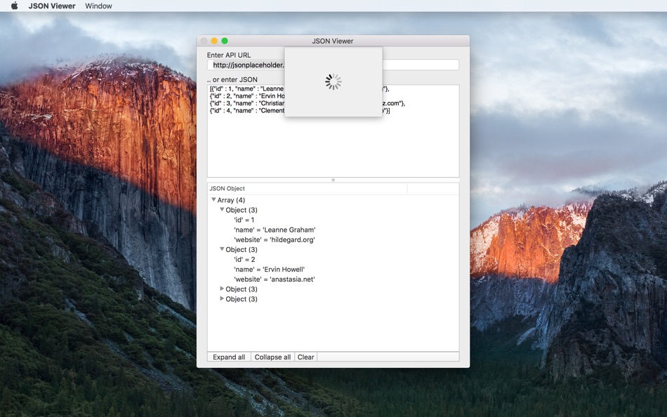Click the Clear button

click(305, 357)
